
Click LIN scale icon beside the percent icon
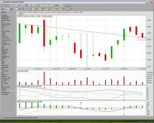pyautogui.click(x=50, y=5)
